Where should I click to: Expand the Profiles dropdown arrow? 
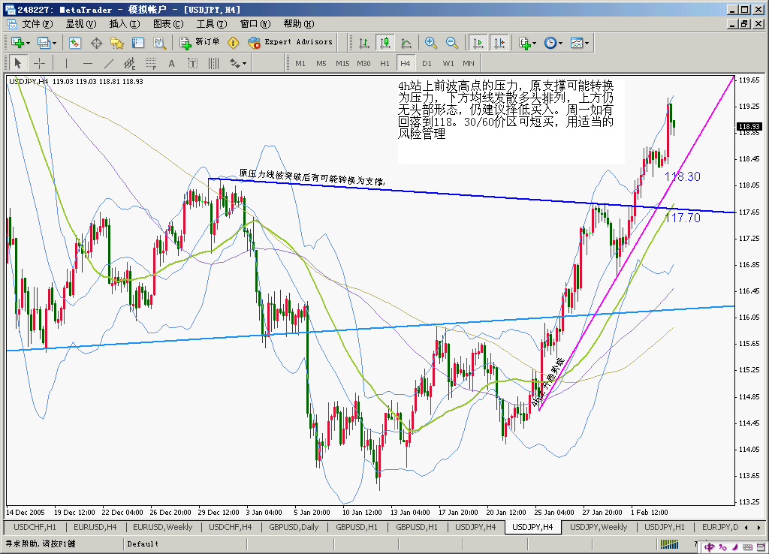(54, 43)
